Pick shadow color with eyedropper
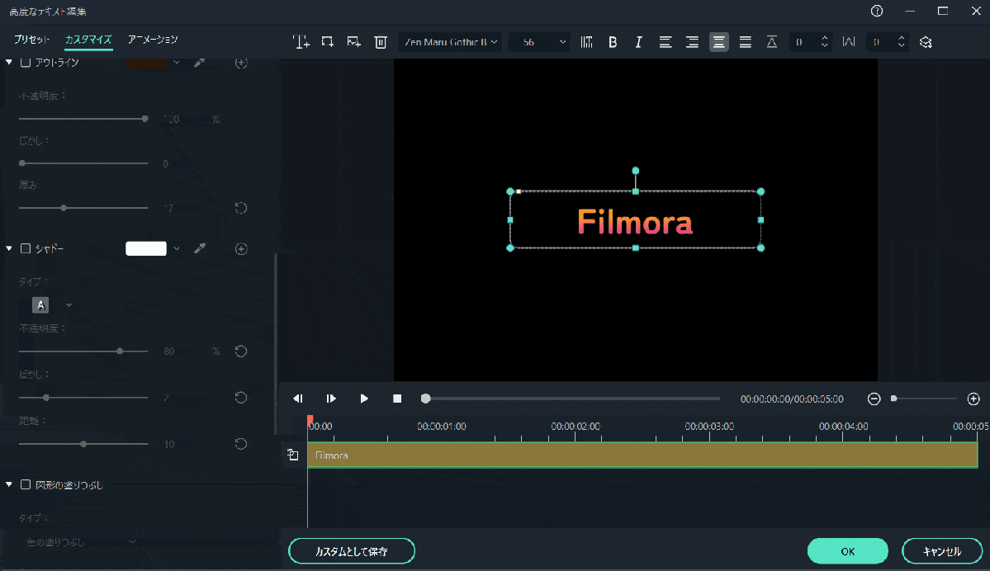Screen dimensions: 990x571 [199, 248]
